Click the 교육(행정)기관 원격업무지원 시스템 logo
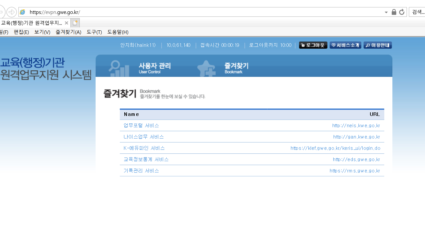 pyautogui.click(x=46, y=68)
